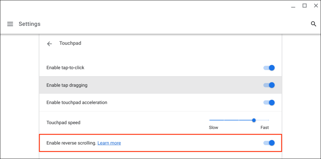Minimize the Settings window

pyautogui.click(x=293, y=6)
